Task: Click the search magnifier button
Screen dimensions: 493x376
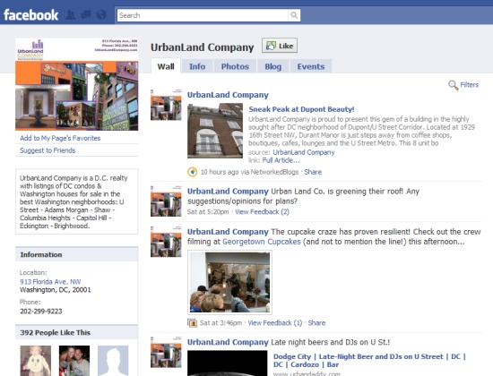Action: point(294,15)
